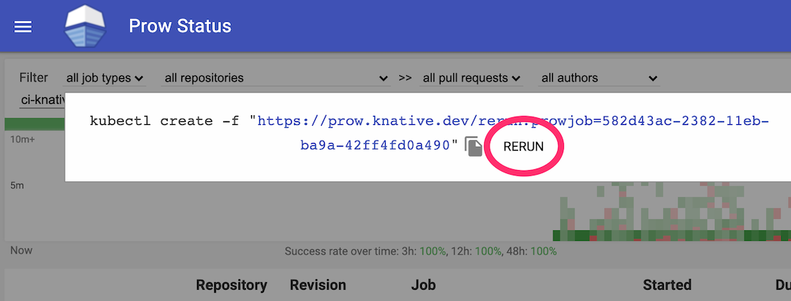Click the Repository column header
The width and height of the screenshot is (791, 301).
pos(231,285)
